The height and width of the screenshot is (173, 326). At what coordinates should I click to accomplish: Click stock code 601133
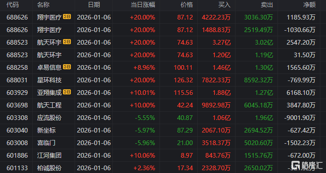pyautogui.click(x=17, y=168)
